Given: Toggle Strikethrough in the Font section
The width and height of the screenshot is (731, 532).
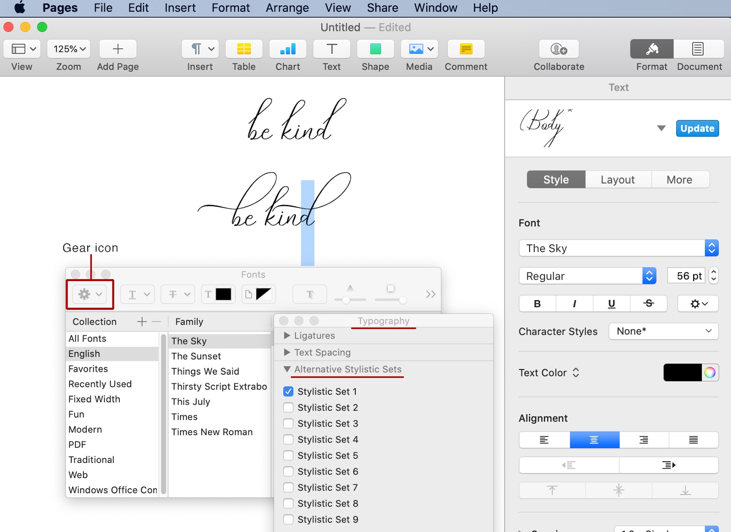Looking at the screenshot, I should click(648, 303).
